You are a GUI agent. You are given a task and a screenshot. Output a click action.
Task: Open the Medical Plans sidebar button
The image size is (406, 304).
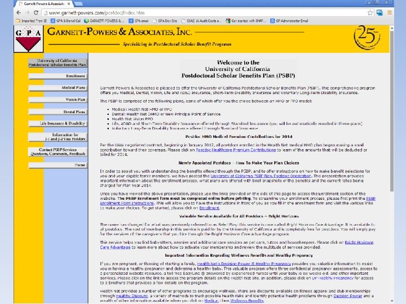58,88
